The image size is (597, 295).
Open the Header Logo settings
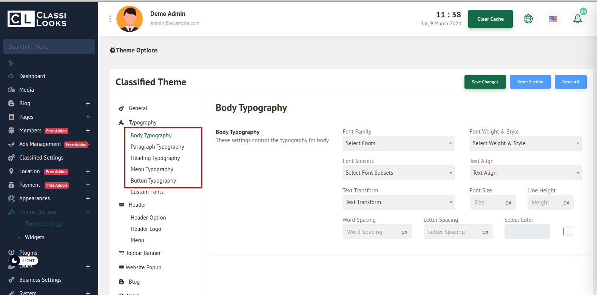pos(146,229)
